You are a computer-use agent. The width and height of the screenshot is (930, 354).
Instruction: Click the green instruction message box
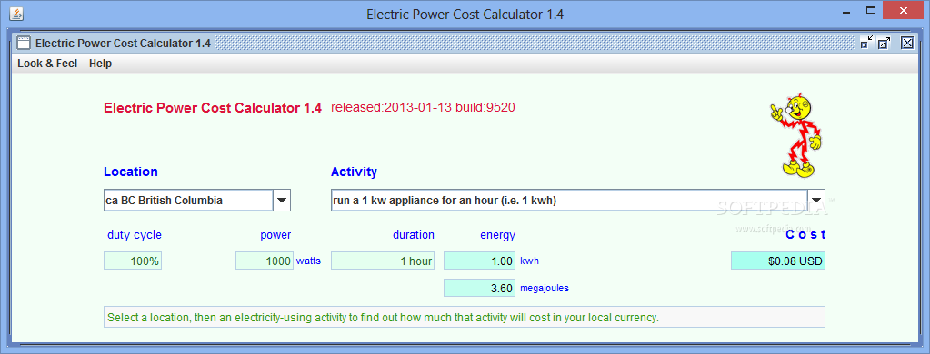[465, 318]
